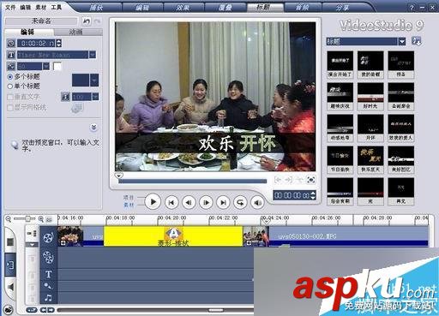Click the help question mark icon
439x316 pixels.
pos(412,8)
